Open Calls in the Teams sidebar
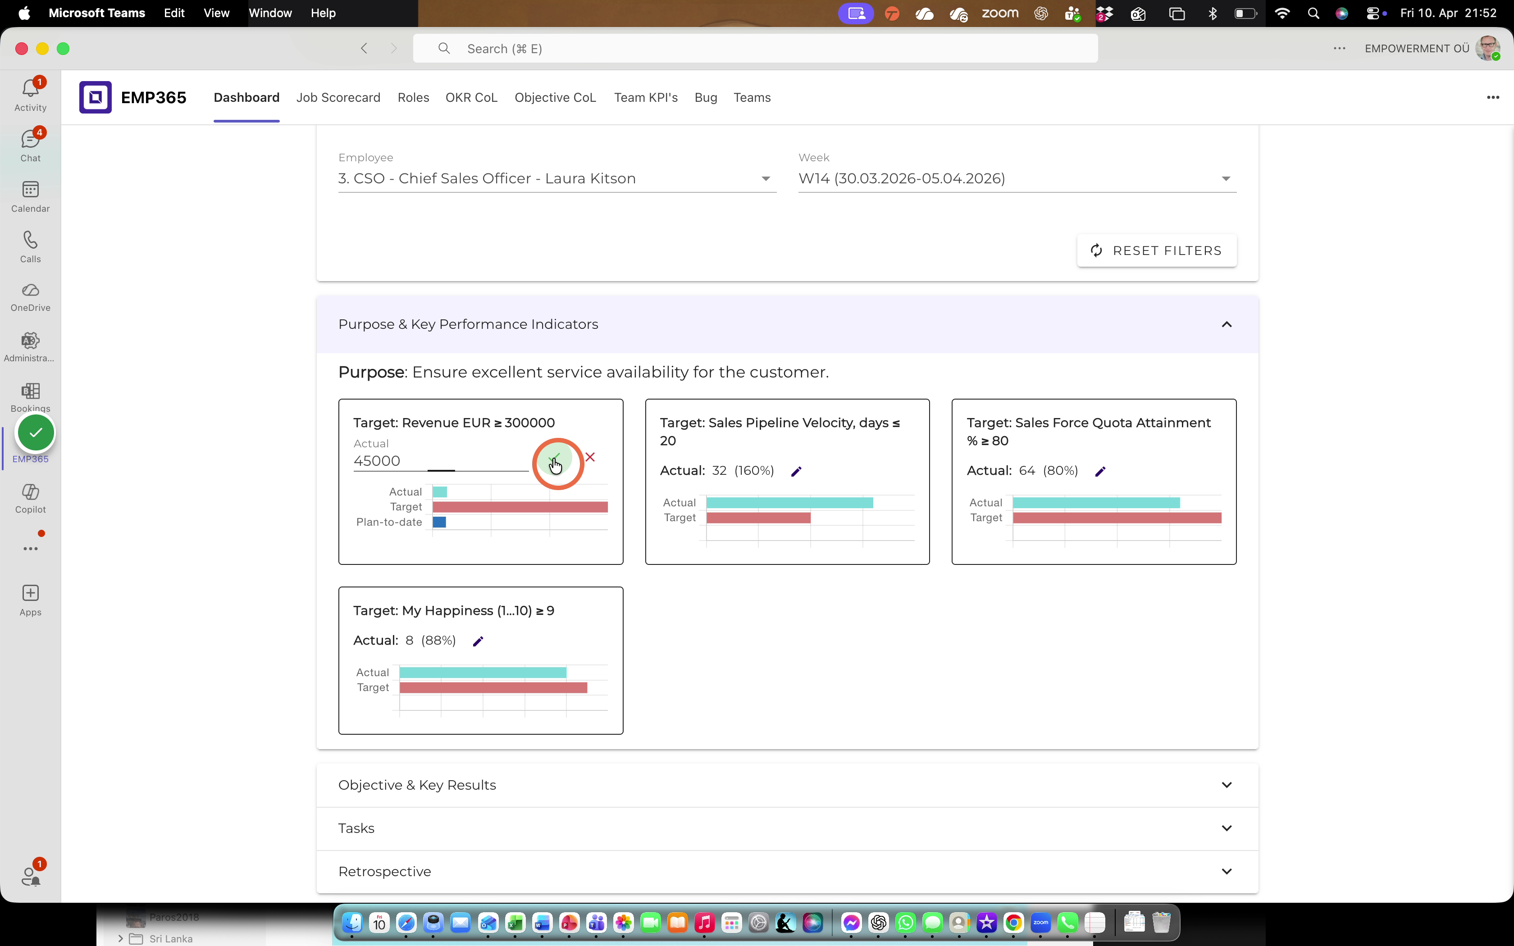The image size is (1514, 946). pyautogui.click(x=30, y=247)
